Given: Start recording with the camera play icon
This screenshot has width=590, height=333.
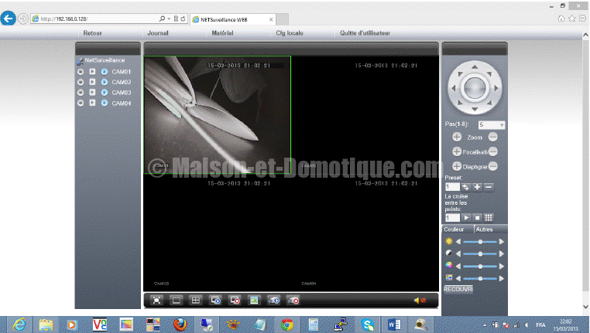Looking at the screenshot, I should (273, 301).
